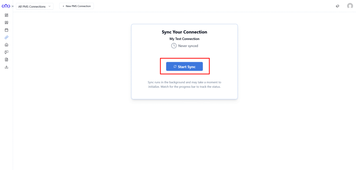Select the My Test Connection name

184,39
